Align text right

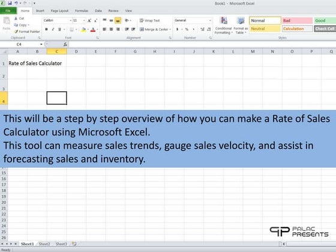tap(118, 29)
